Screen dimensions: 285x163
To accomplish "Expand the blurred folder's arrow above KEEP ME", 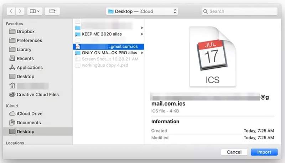I will [142, 28].
